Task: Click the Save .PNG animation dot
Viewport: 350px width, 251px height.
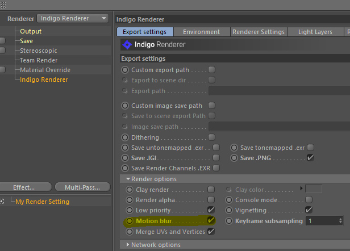Action: point(234,158)
